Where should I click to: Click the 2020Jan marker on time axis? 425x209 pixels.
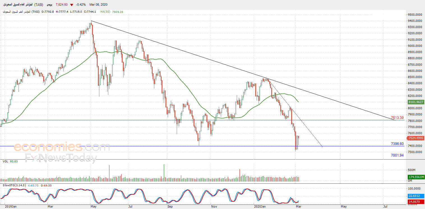click(260, 207)
